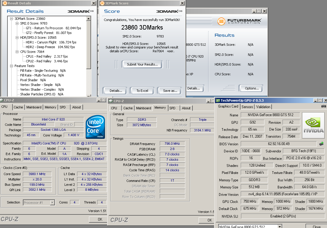Open Memory tab in left CPU-Z window
The height and width of the screenshot is (228, 327).
(50, 107)
